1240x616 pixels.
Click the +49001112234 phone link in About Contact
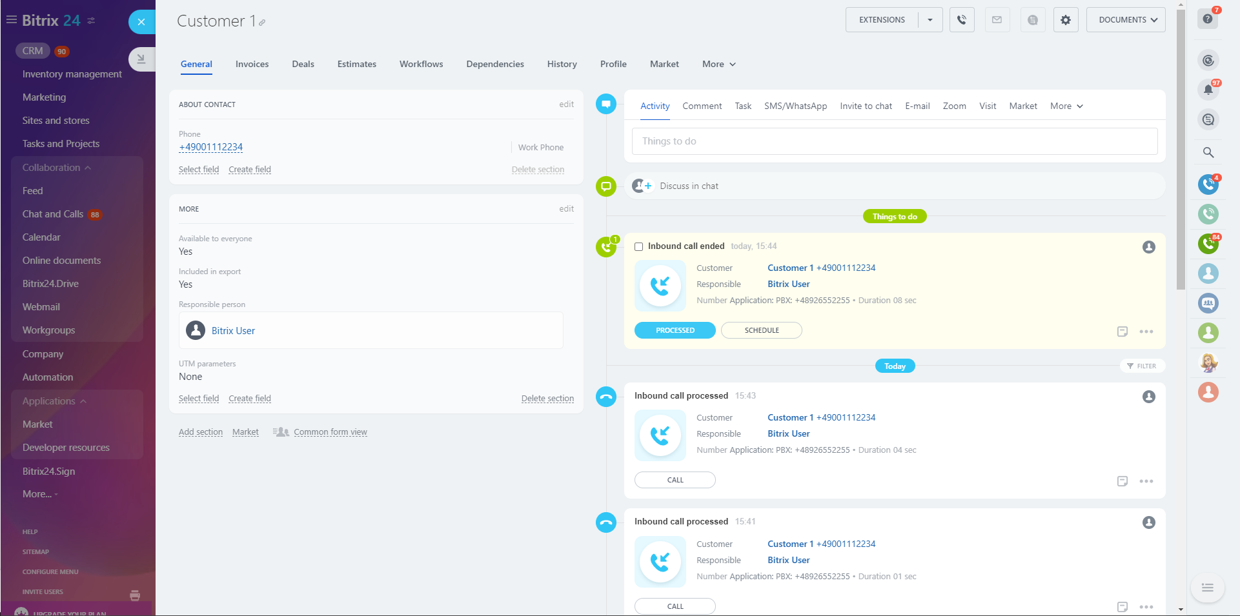(x=210, y=147)
